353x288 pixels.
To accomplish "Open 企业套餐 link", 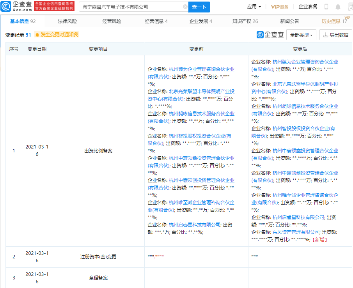I will click(308, 7).
